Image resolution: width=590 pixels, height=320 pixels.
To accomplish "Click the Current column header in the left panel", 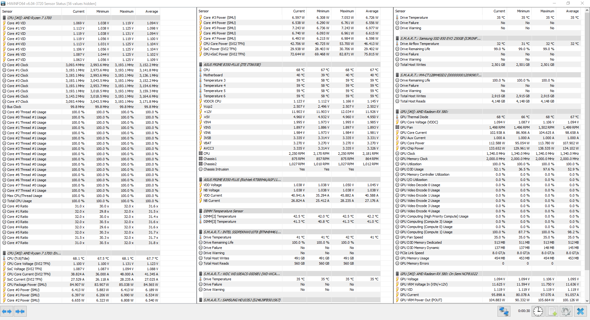I will pyautogui.click(x=74, y=11).
